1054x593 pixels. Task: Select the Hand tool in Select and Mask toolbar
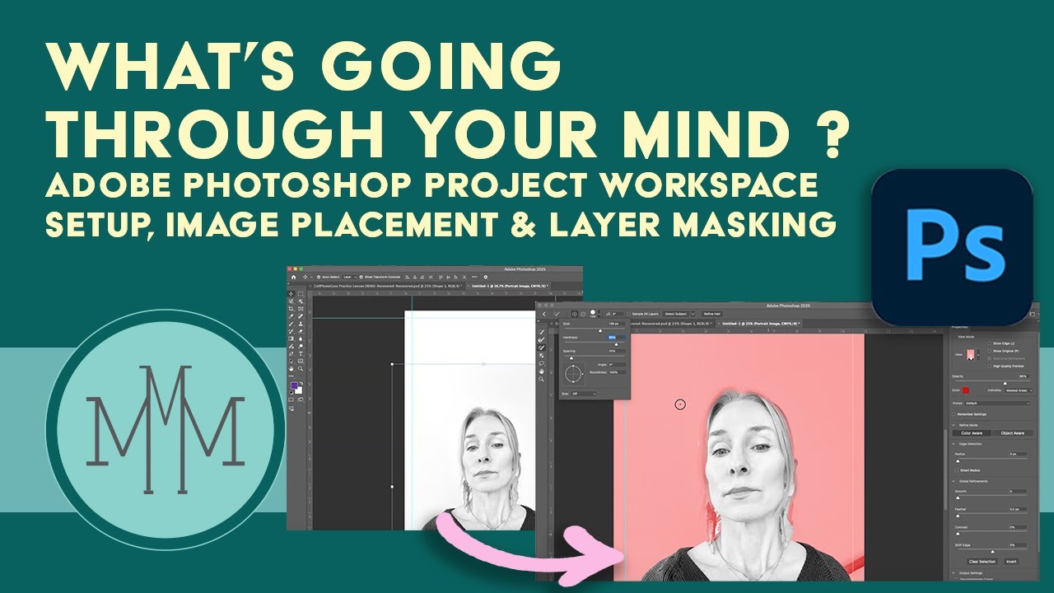click(x=542, y=371)
